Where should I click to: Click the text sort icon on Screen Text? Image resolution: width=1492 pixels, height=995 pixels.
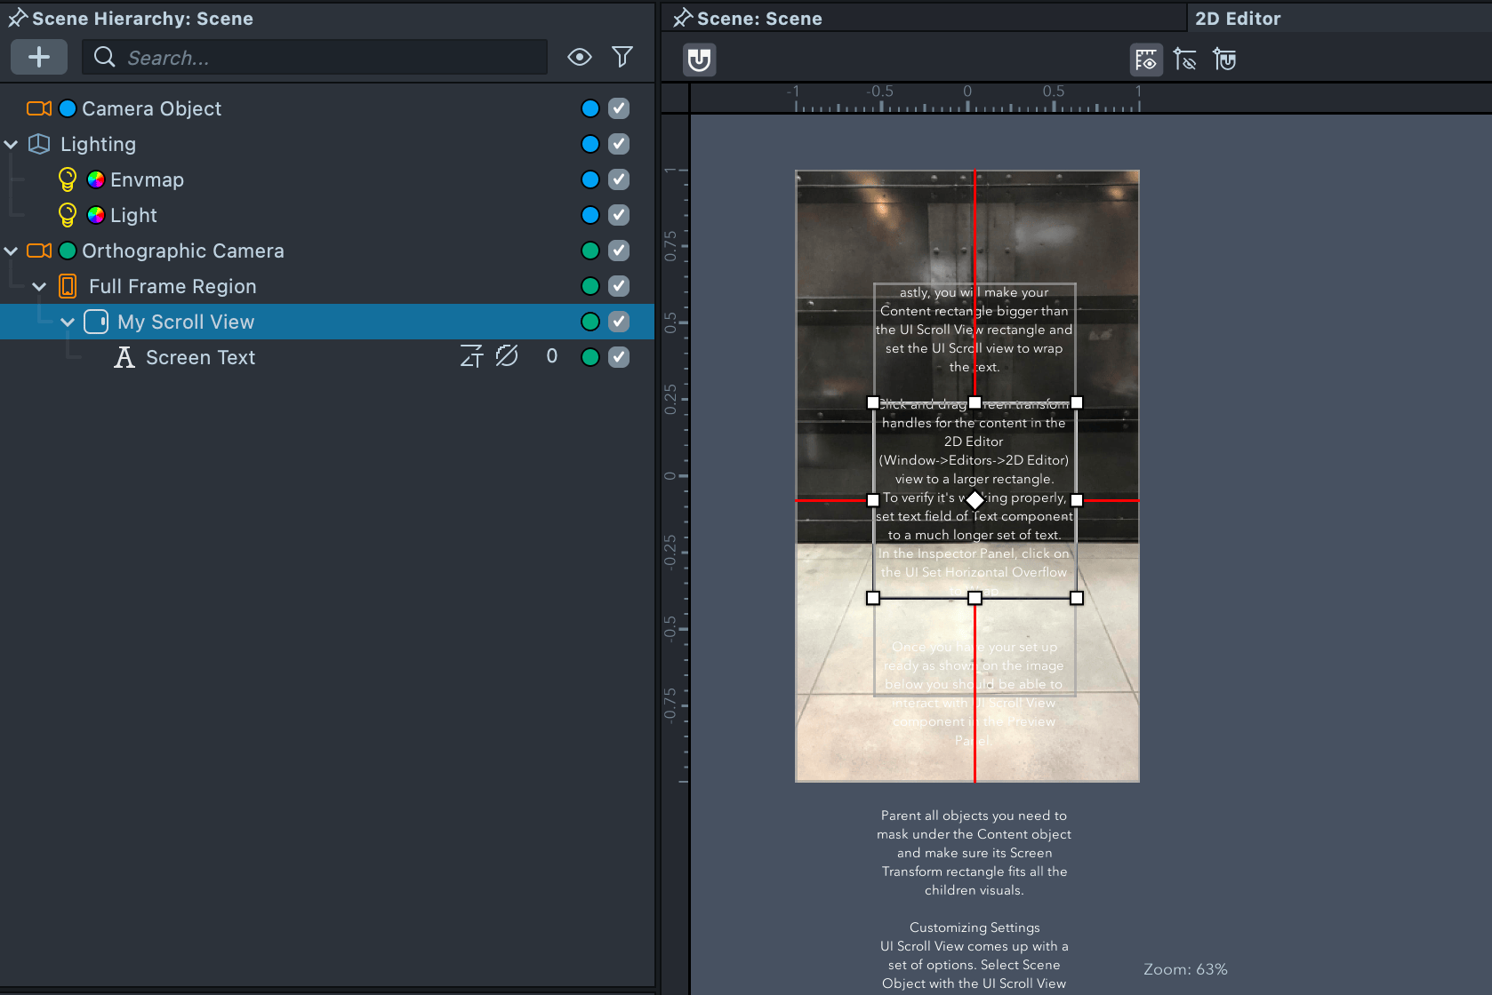(471, 357)
